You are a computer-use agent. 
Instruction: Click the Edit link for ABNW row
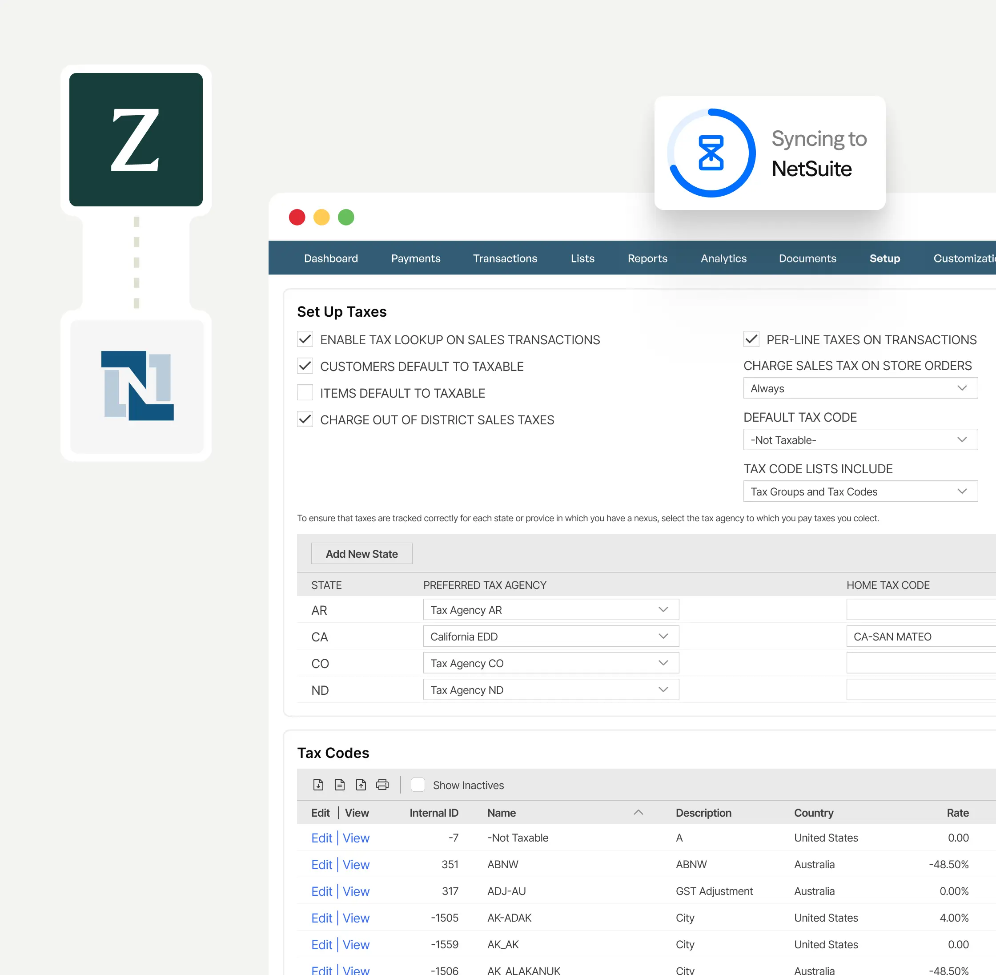[x=321, y=864]
